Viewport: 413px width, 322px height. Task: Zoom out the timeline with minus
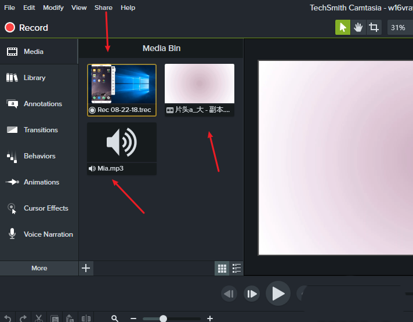pos(133,319)
